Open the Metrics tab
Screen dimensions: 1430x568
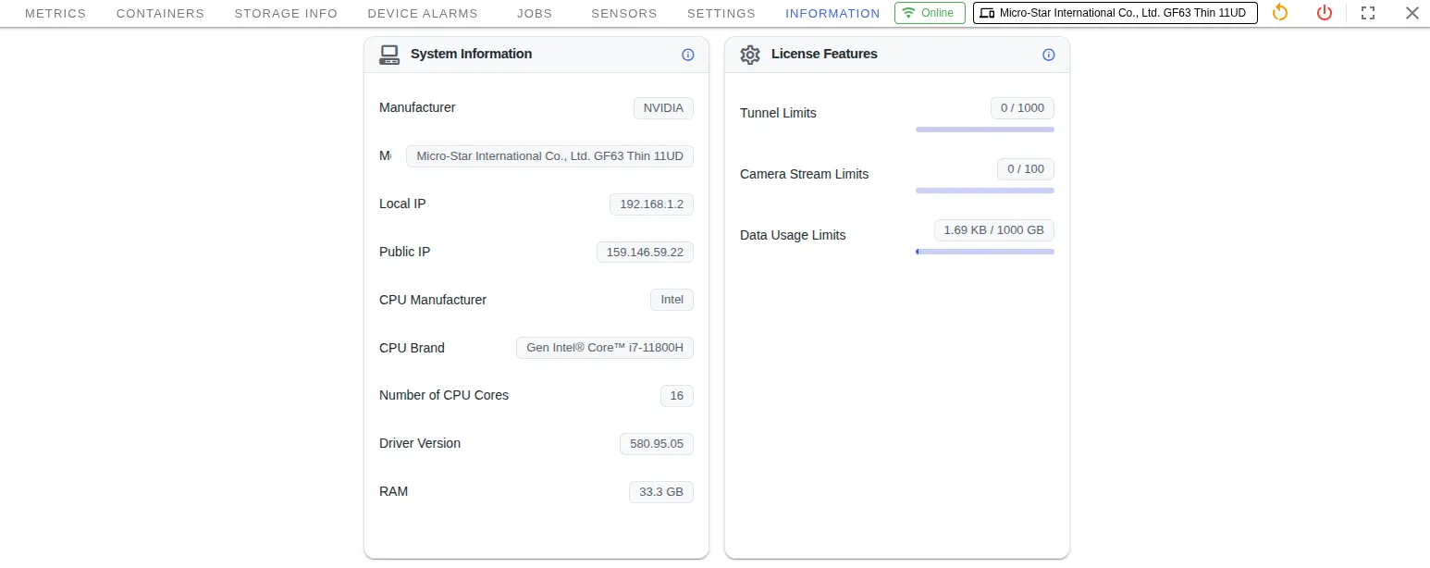[x=55, y=14]
